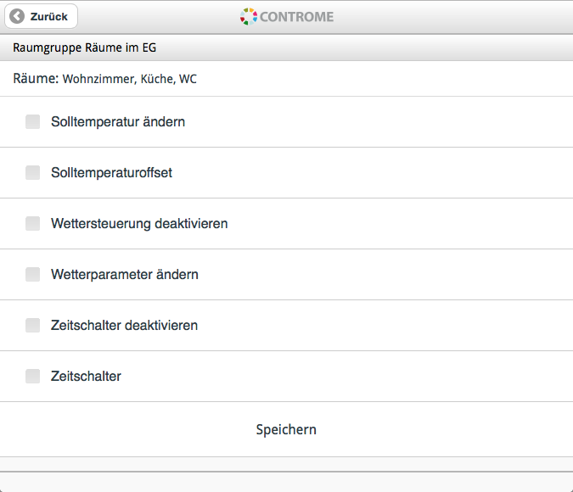Check the Wettersteuerung deaktivieren box
Viewport: 573px width, 492px height.
point(32,223)
